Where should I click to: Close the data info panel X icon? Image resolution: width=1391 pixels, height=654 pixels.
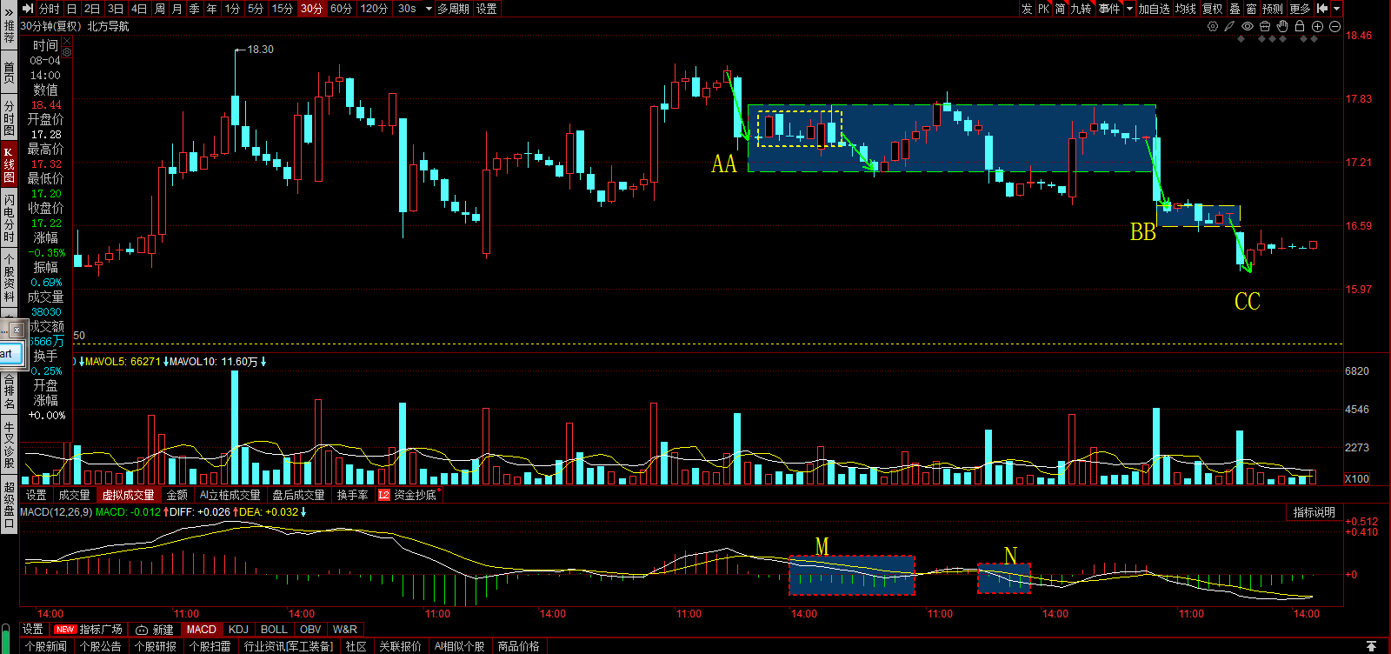(x=67, y=41)
